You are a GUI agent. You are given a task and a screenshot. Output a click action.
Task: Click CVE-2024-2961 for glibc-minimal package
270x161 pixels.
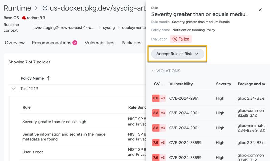coord(184,128)
